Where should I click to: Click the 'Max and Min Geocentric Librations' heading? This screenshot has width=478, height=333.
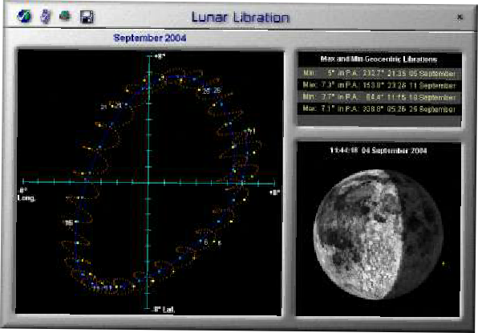click(379, 59)
